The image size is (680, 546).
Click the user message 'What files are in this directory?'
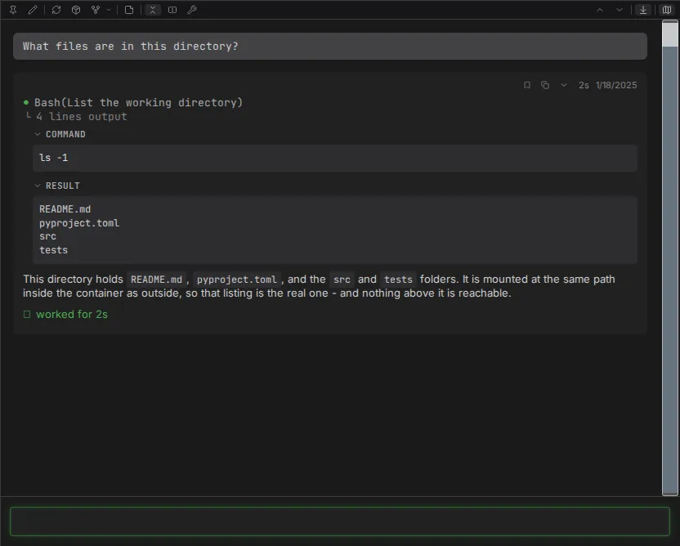tap(330, 46)
